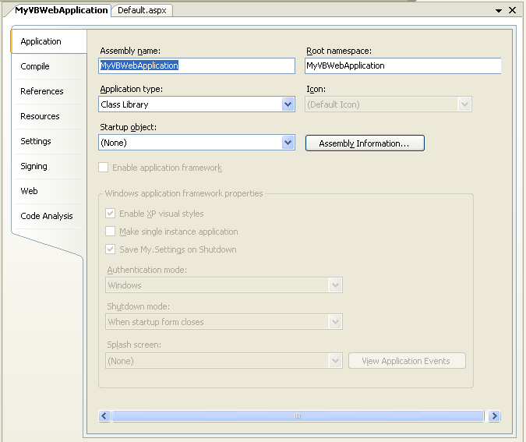
Task: Open the Authentication mode dropdown
Action: click(335, 285)
